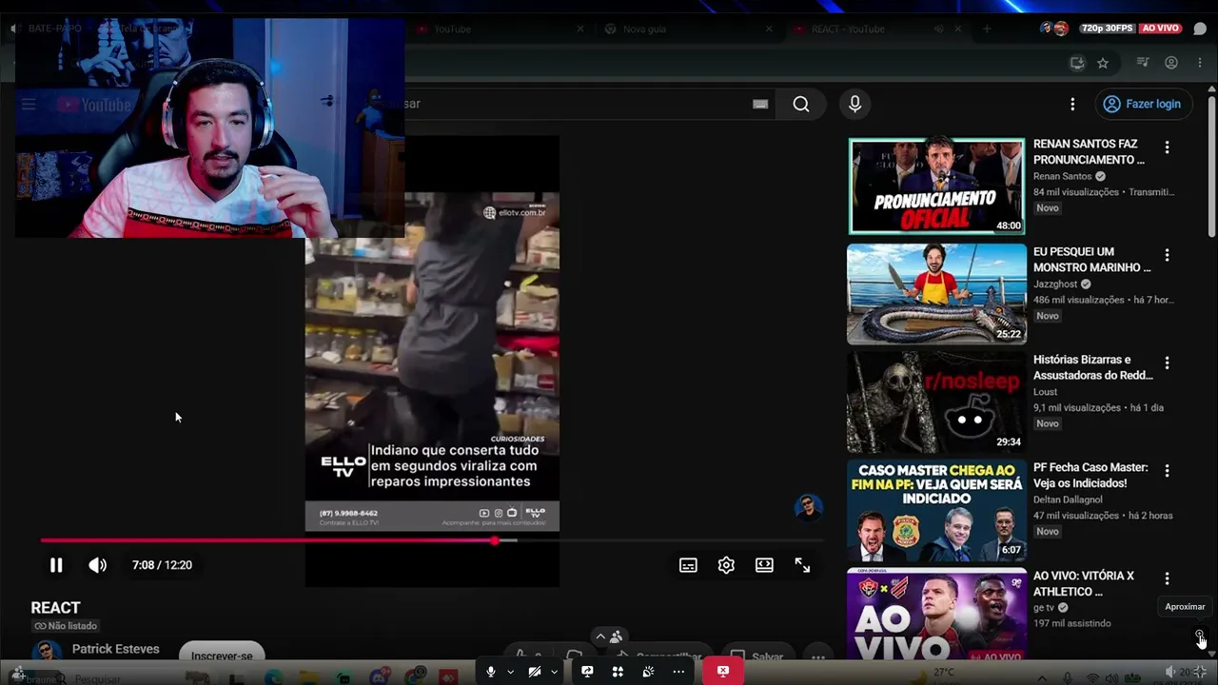
Task: Open the sea monster fishing video thumbnail
Action: coord(937,294)
